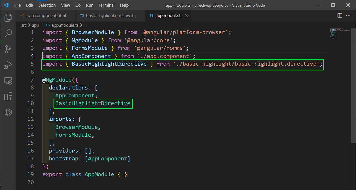Open the Explorer view in activity bar
Screen dimensions: 356x190
point(8,18)
